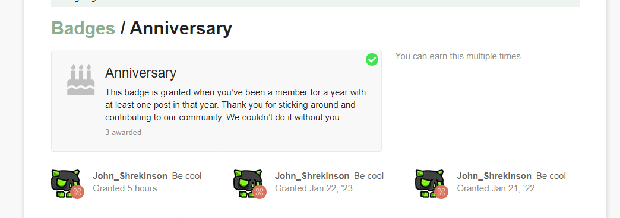Screen dimensions: 620x218
Task: Open John_Shrekinson profile above Jan 22, '23
Action: click(x=312, y=176)
